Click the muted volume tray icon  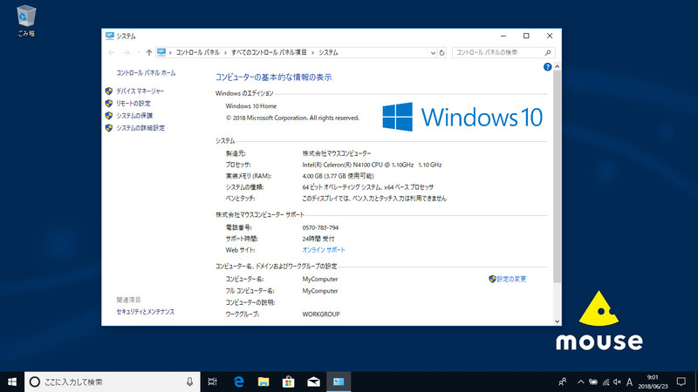(x=617, y=382)
